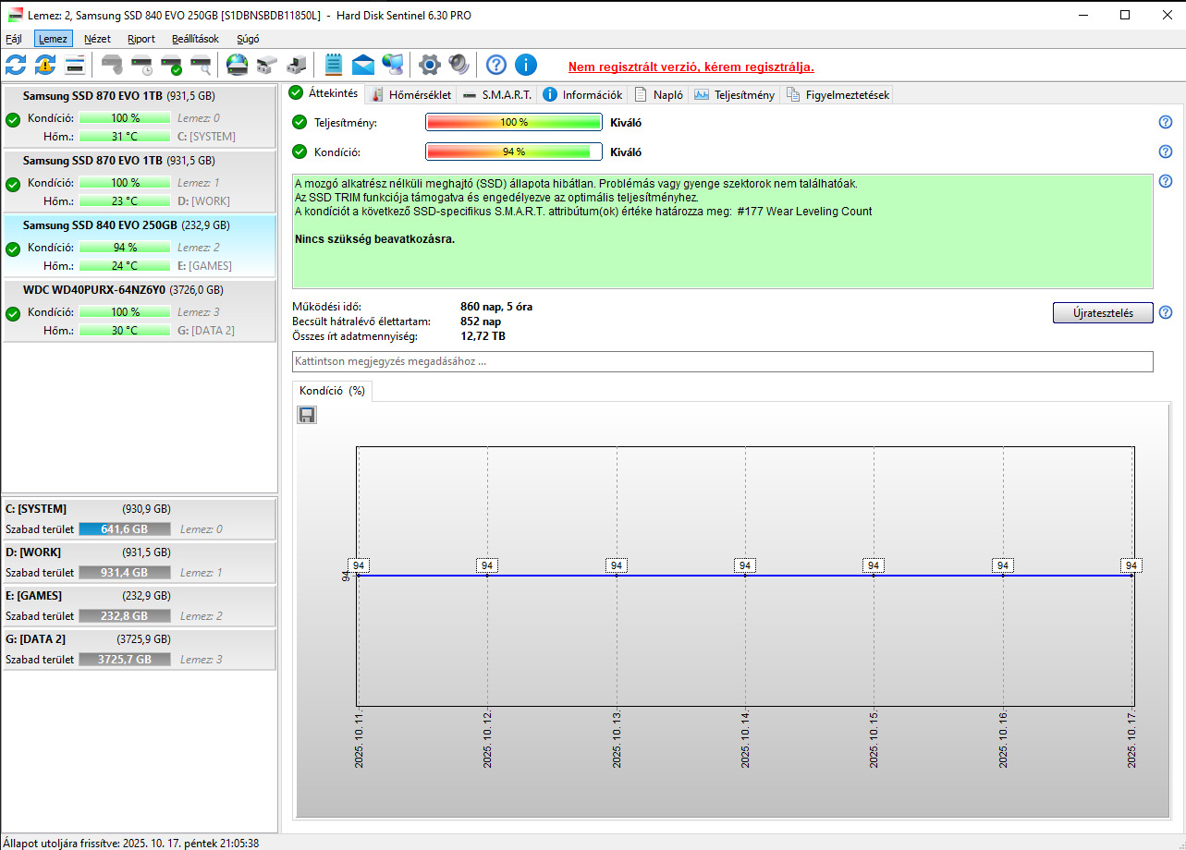Select the Samsung SSD 870 EVO 1TB D: WORK disk
The image size is (1186, 850).
click(139, 180)
